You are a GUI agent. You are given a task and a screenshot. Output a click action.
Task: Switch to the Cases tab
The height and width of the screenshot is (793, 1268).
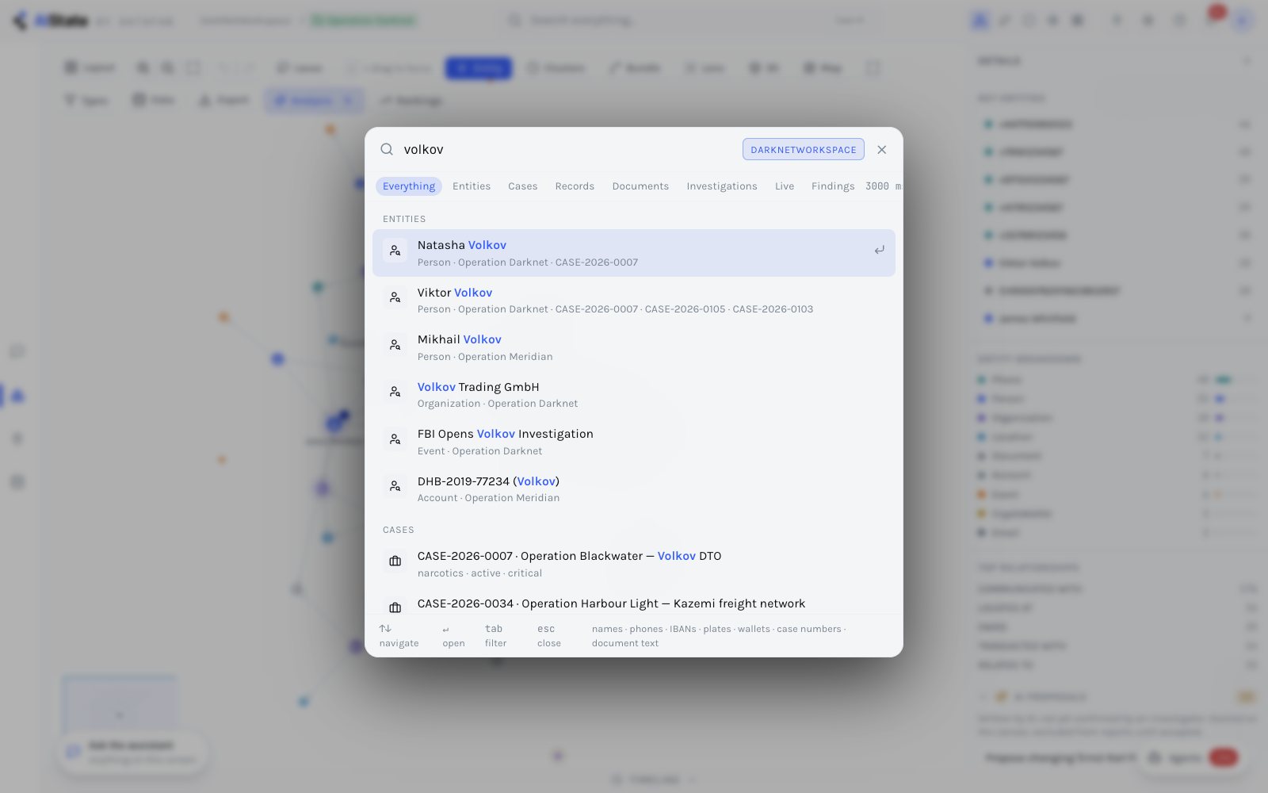522,186
